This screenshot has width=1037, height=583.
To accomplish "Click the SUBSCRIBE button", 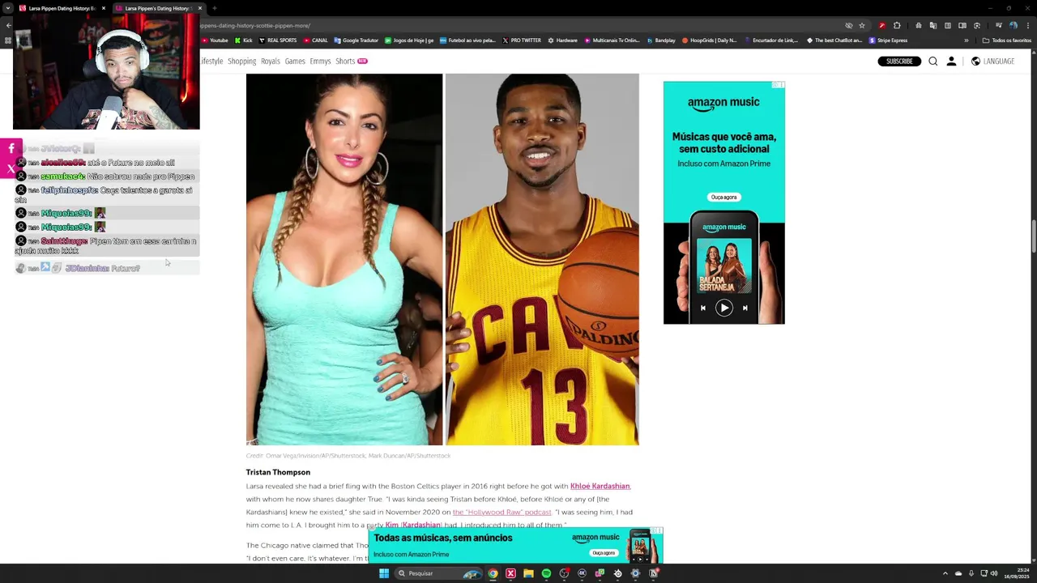I will [x=899, y=62].
